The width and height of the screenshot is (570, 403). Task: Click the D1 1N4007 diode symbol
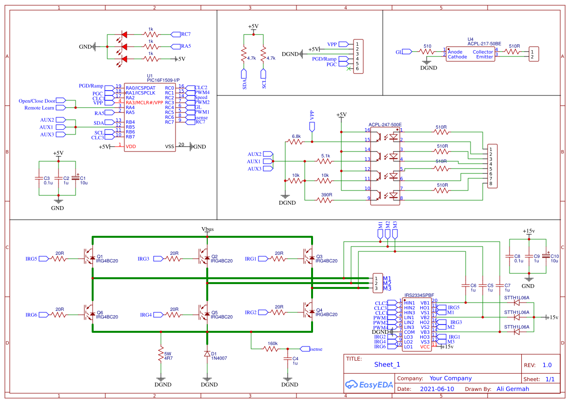pyautogui.click(x=208, y=353)
